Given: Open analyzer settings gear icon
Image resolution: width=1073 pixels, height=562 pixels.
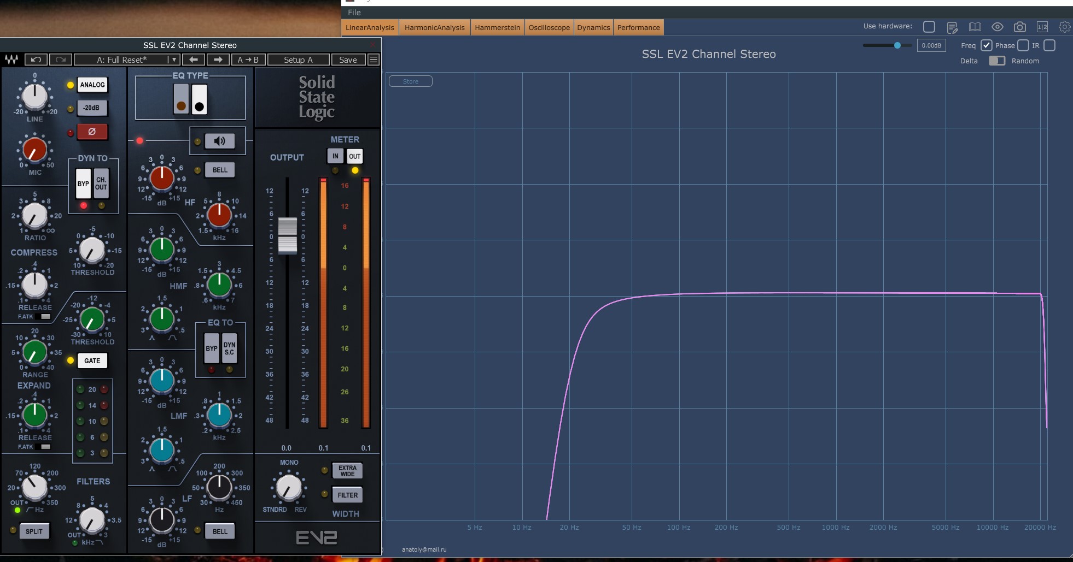Looking at the screenshot, I should (1064, 27).
